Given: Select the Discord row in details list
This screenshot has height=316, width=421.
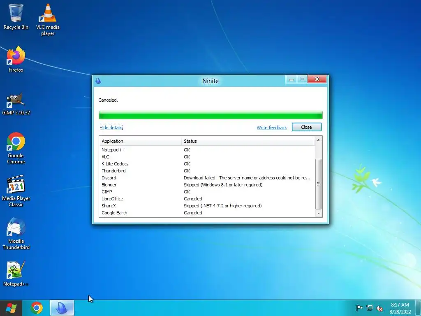Looking at the screenshot, I should point(207,178).
